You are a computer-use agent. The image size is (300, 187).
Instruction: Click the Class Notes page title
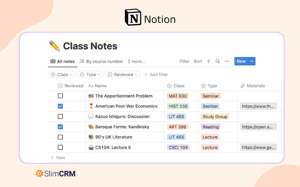point(90,46)
